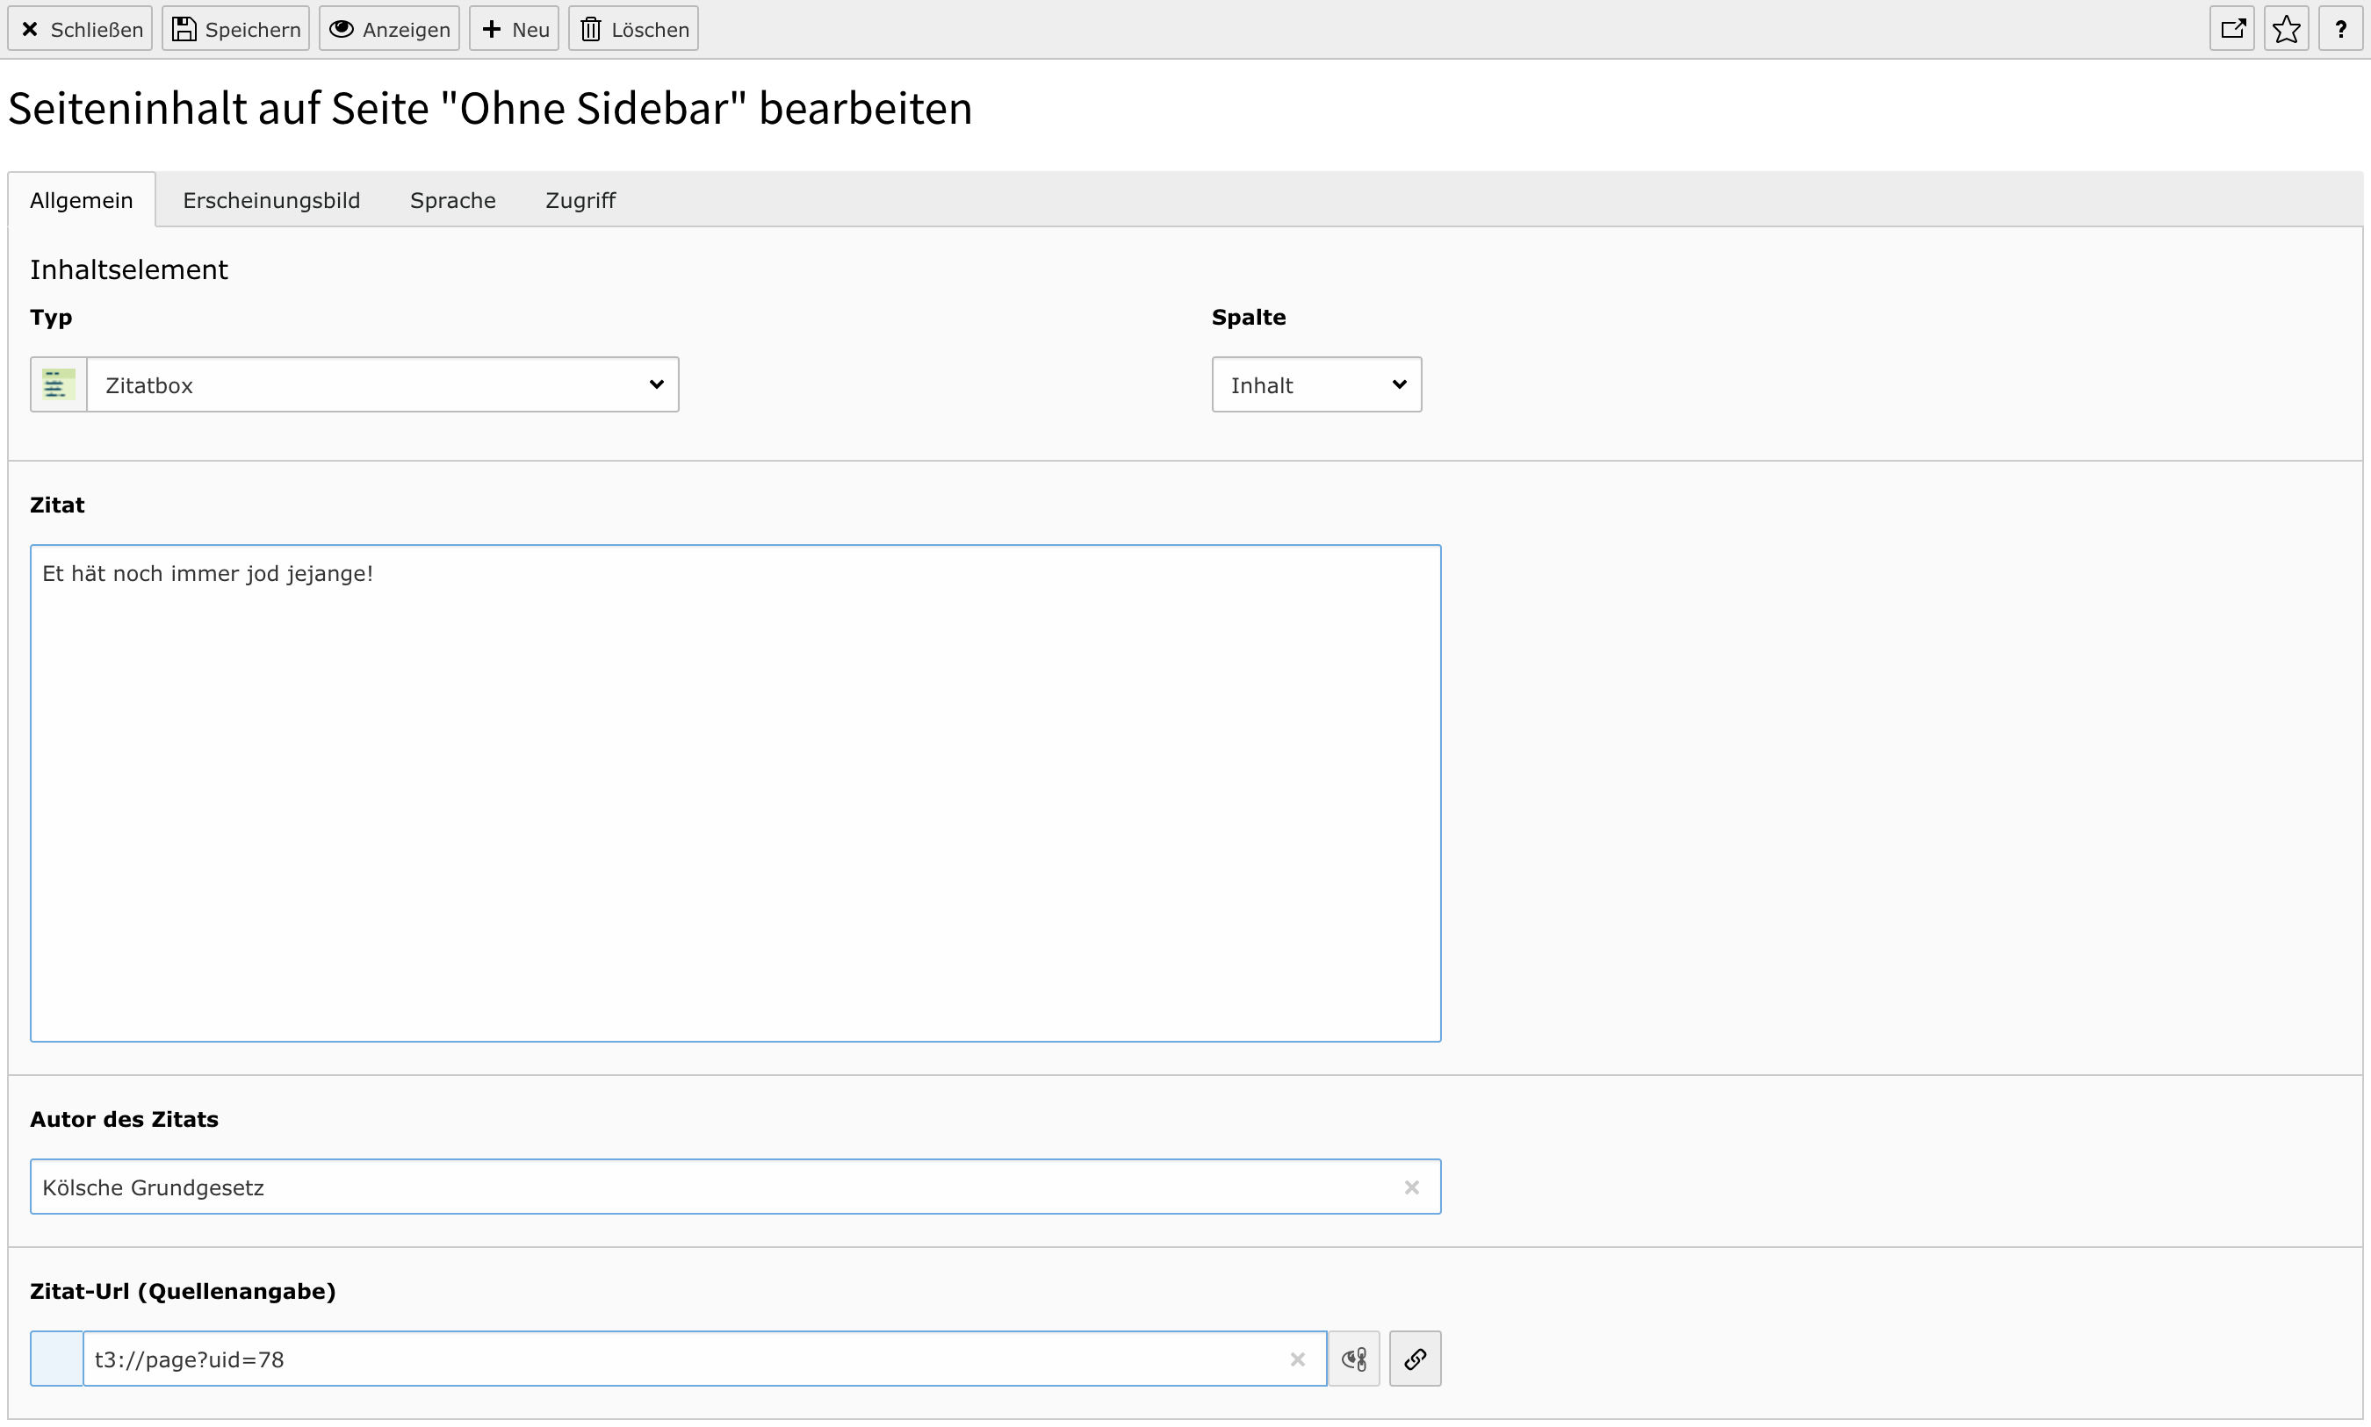
Task: Open the help question mark icon
Action: (2341, 29)
